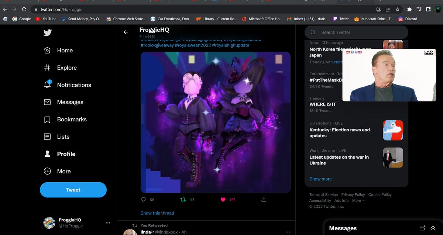Image resolution: width=443 pixels, height=235 pixels.
Task: Open the Show this thread link
Action: [x=157, y=213]
